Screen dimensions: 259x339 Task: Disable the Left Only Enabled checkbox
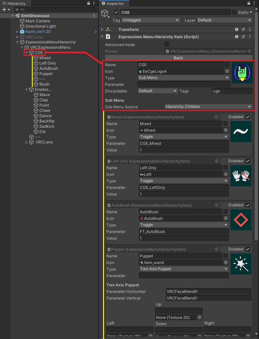click(x=248, y=161)
